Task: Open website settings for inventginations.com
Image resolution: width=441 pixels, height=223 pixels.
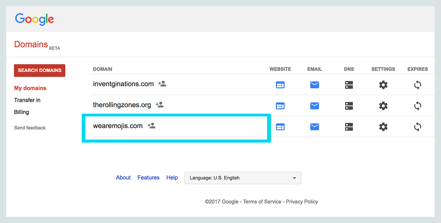Action: (x=280, y=85)
